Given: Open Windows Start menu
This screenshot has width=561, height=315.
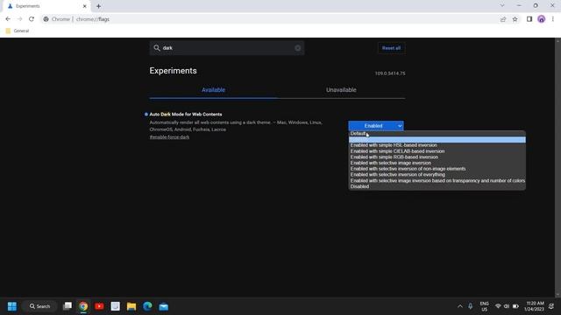Looking at the screenshot, I should pyautogui.click(x=11, y=306).
